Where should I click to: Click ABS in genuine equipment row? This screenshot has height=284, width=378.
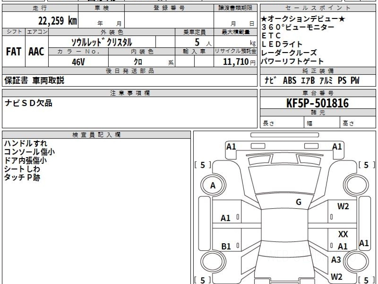tap(289, 81)
